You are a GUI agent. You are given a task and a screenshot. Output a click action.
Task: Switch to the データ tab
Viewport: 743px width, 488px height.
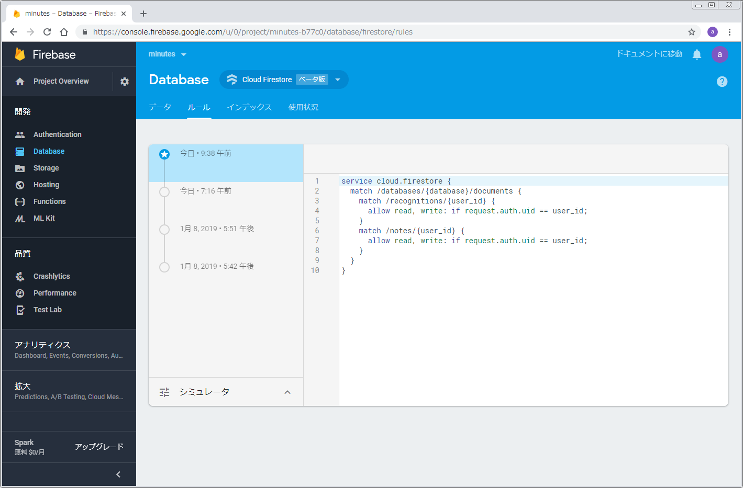pyautogui.click(x=160, y=107)
